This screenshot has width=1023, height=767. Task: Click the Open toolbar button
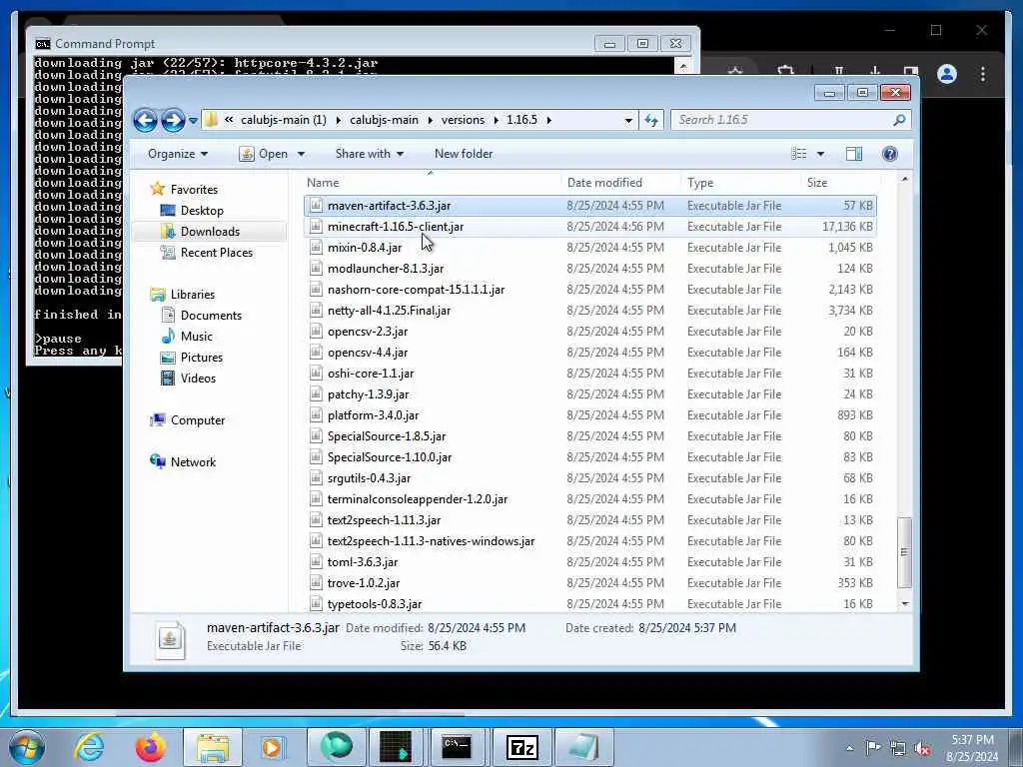264,154
